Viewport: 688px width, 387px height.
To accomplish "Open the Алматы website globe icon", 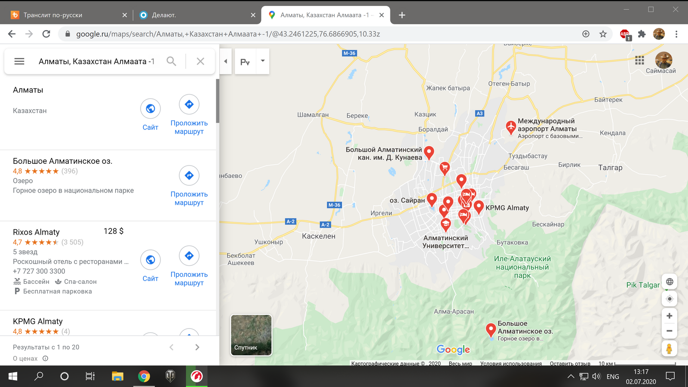I will (x=150, y=109).
